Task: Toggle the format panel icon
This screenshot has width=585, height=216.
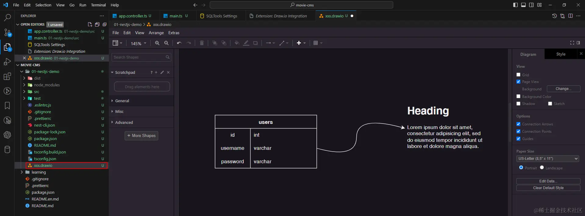Action: point(578,43)
